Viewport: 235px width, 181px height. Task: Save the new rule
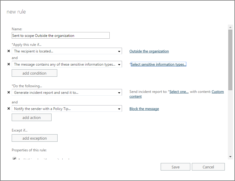(x=176, y=167)
